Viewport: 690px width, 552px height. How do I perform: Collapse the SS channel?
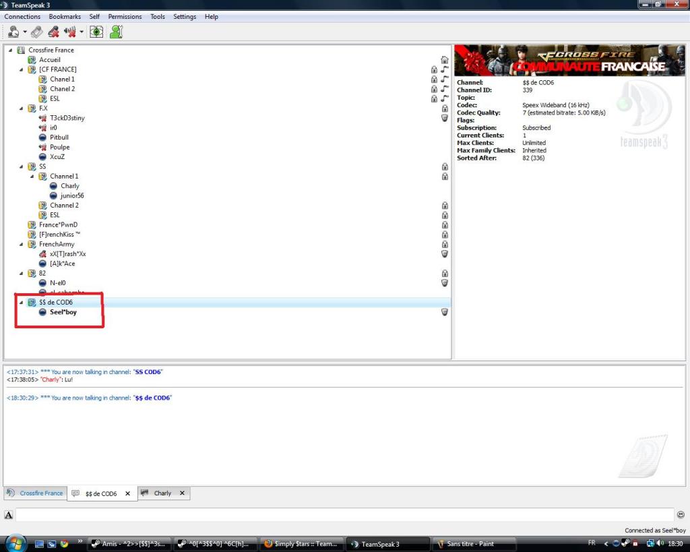coord(21,167)
